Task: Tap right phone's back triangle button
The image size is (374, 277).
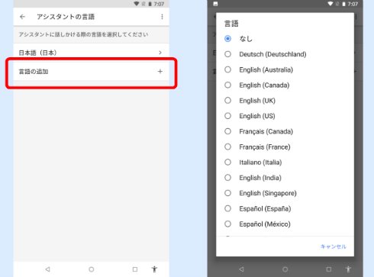Action: pos(241,269)
